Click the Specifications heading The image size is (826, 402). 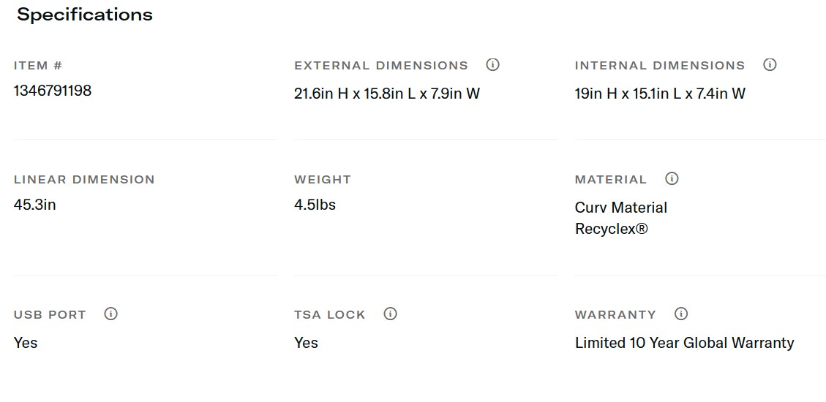pyautogui.click(x=85, y=15)
